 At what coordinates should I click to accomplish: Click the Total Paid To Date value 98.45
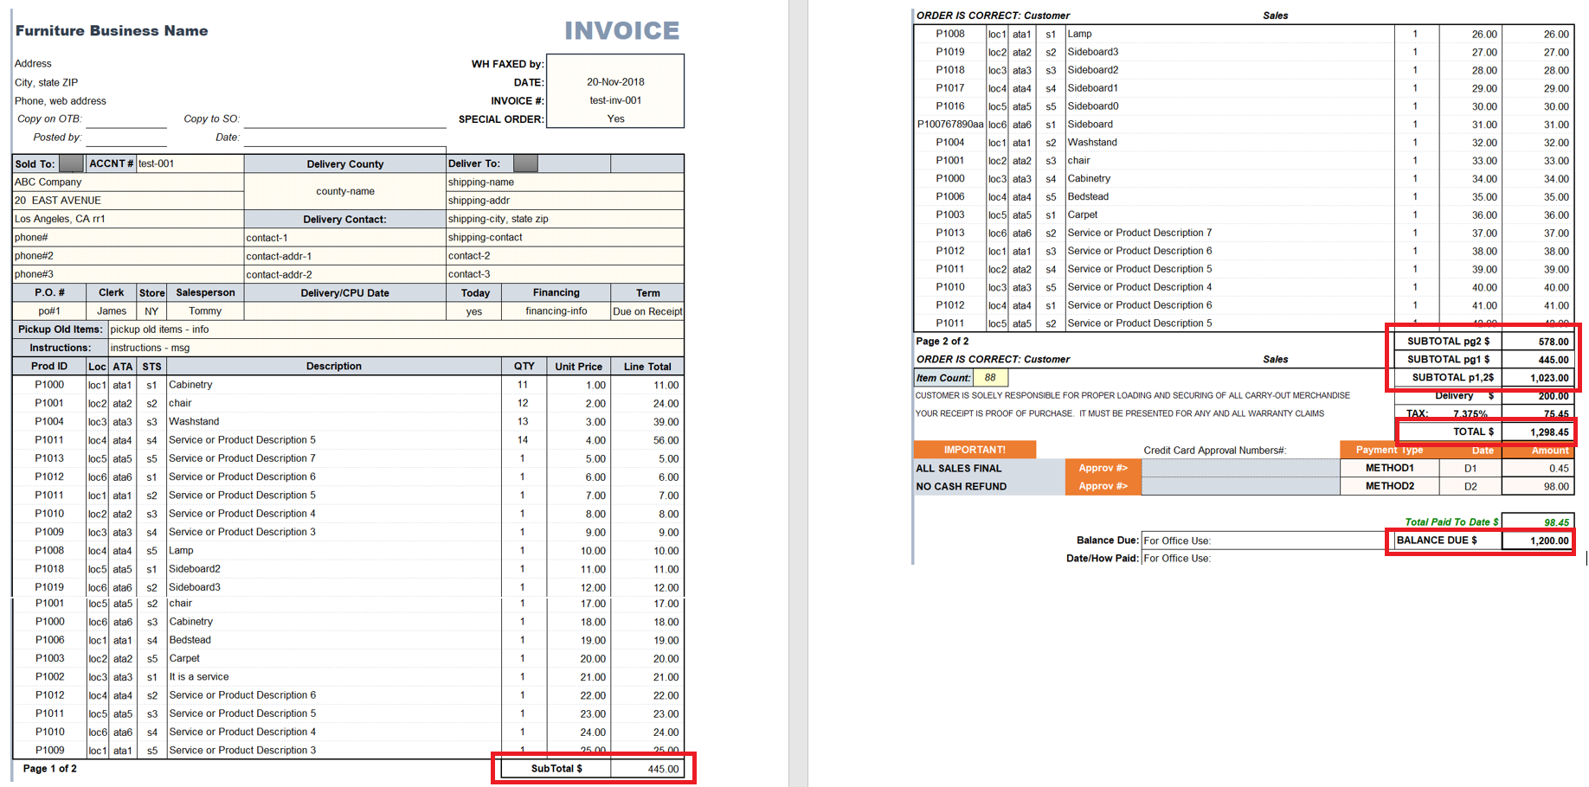tap(1556, 522)
